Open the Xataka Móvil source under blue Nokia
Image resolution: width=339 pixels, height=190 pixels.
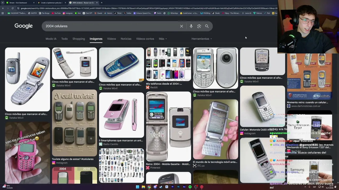(108, 88)
